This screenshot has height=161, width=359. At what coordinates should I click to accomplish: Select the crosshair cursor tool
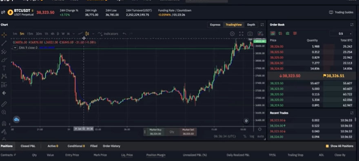[x=4, y=35]
